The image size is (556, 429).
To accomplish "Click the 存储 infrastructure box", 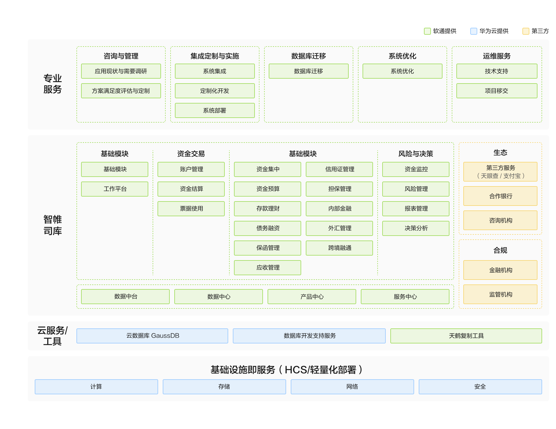I will pyautogui.click(x=224, y=387).
